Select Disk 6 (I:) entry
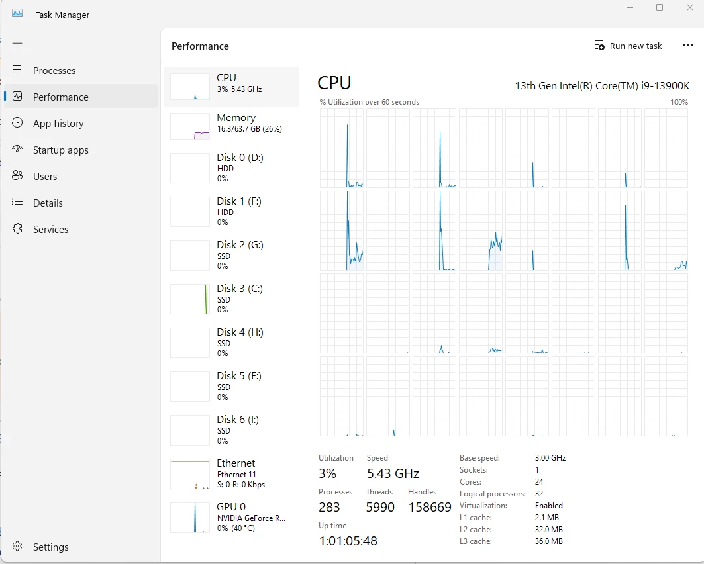Viewport: 704px width, 564px height. click(x=230, y=430)
